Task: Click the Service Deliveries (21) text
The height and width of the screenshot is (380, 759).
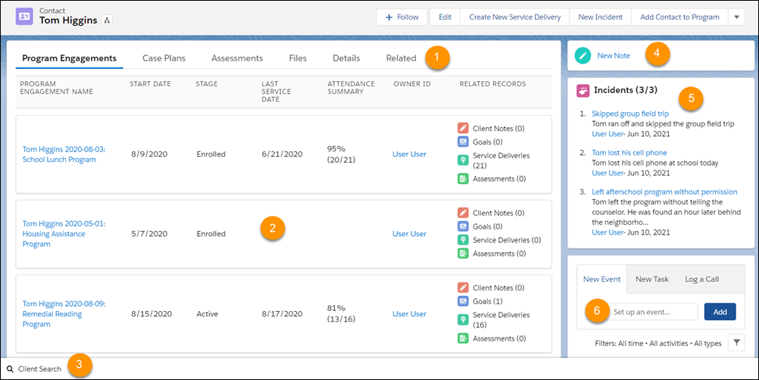Action: 501,160
